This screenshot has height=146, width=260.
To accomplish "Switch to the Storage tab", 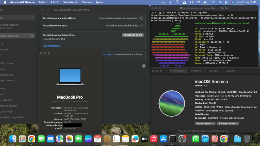I will point(213,71).
